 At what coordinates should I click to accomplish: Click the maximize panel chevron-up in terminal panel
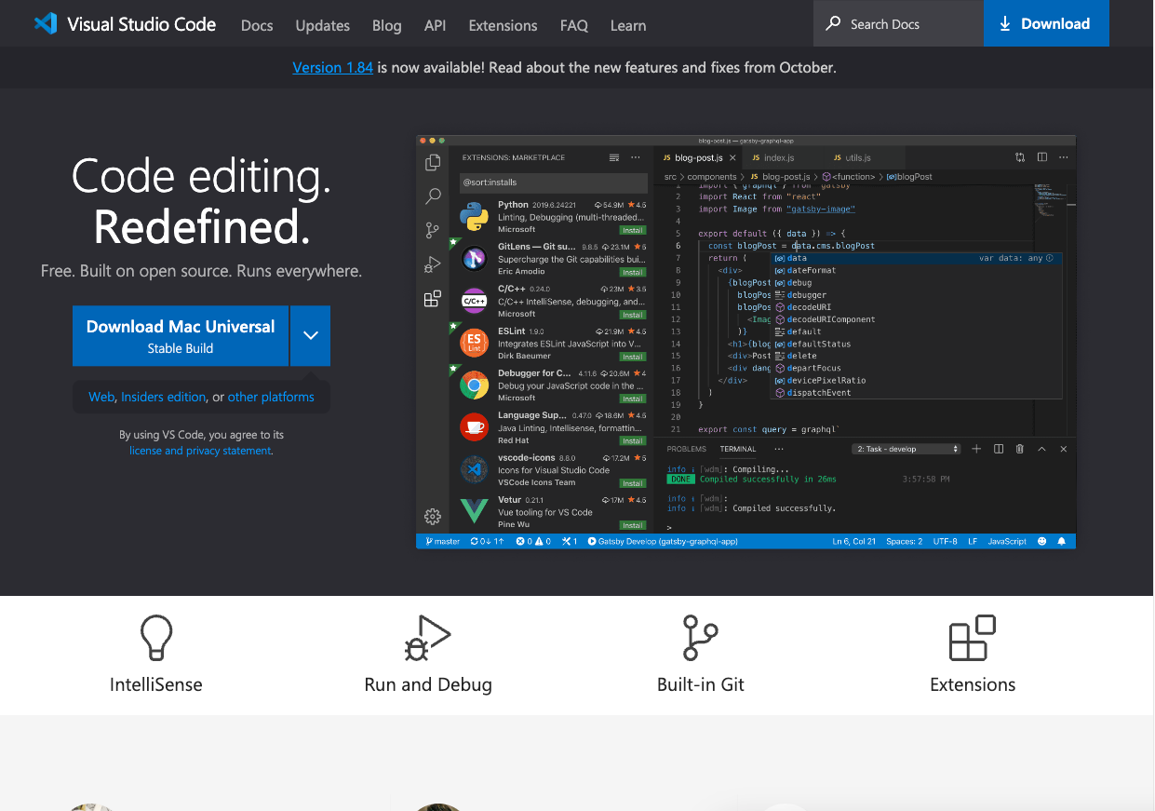pyautogui.click(x=1041, y=449)
